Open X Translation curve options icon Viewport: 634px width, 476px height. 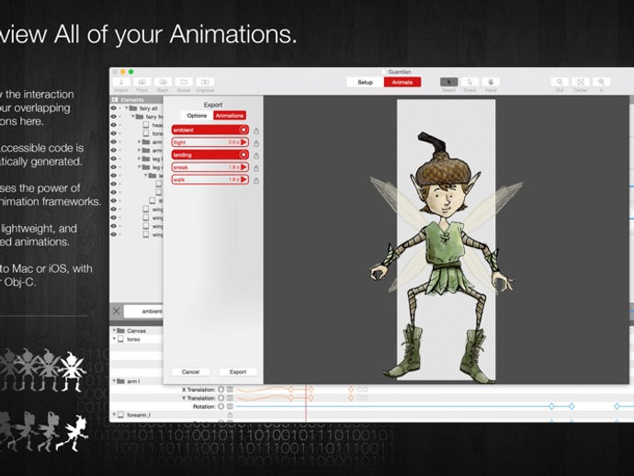pos(230,390)
